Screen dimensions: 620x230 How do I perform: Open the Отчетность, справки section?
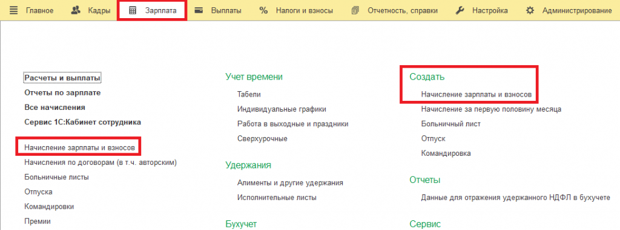point(403,11)
